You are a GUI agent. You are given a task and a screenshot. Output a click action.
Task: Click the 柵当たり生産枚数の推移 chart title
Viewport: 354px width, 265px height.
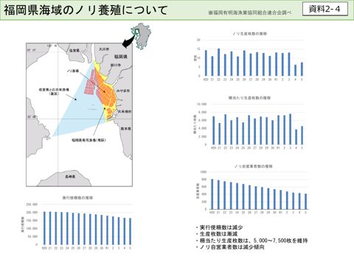click(250, 98)
